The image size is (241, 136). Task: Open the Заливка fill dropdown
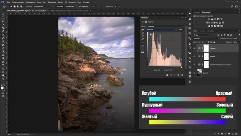(x=239, y=42)
